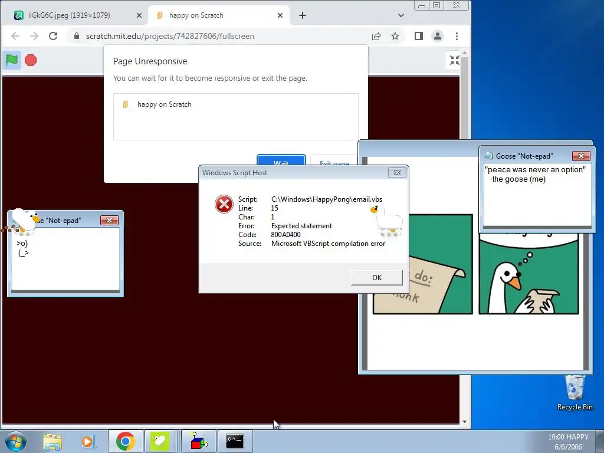Click the colored cube taskbar icon
Viewport: 604px width, 453px height.
point(198,441)
